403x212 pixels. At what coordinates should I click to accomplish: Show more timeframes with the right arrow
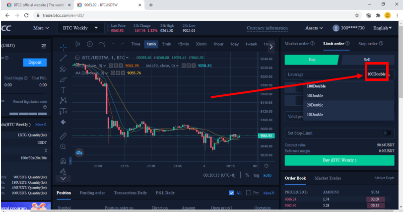click(x=271, y=47)
